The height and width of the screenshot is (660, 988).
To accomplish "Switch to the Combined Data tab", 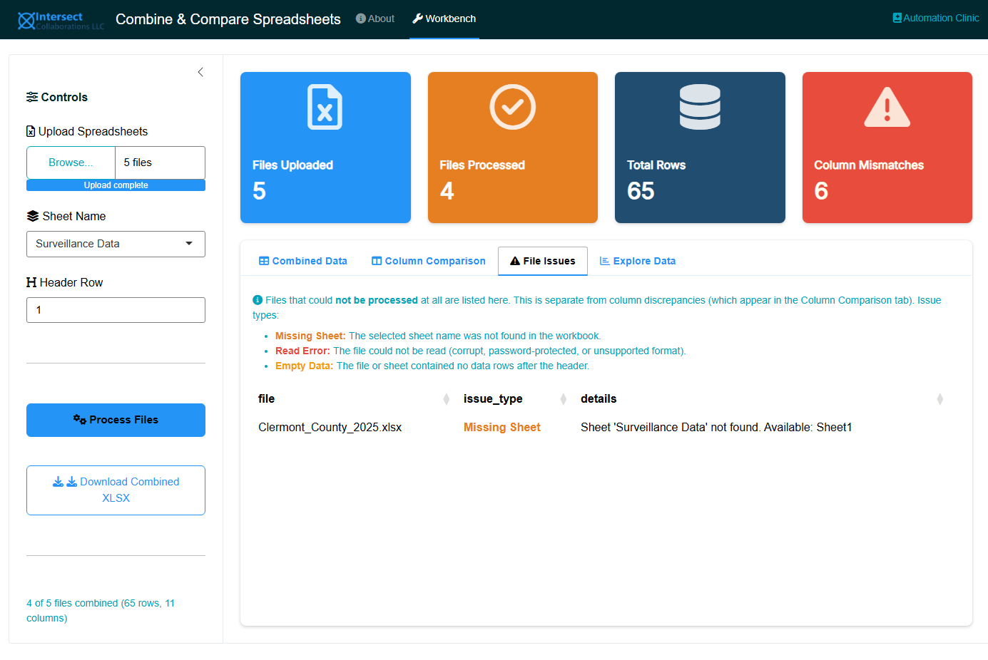I will [303, 261].
